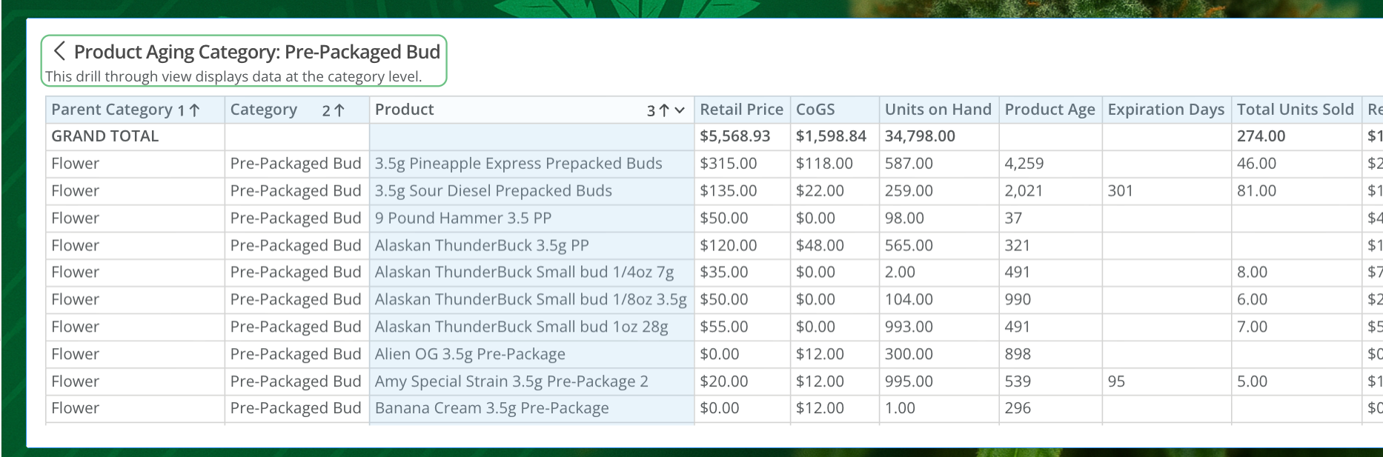1383x457 pixels.
Task: Click the Total Units Sold column header
Action: coord(1295,110)
